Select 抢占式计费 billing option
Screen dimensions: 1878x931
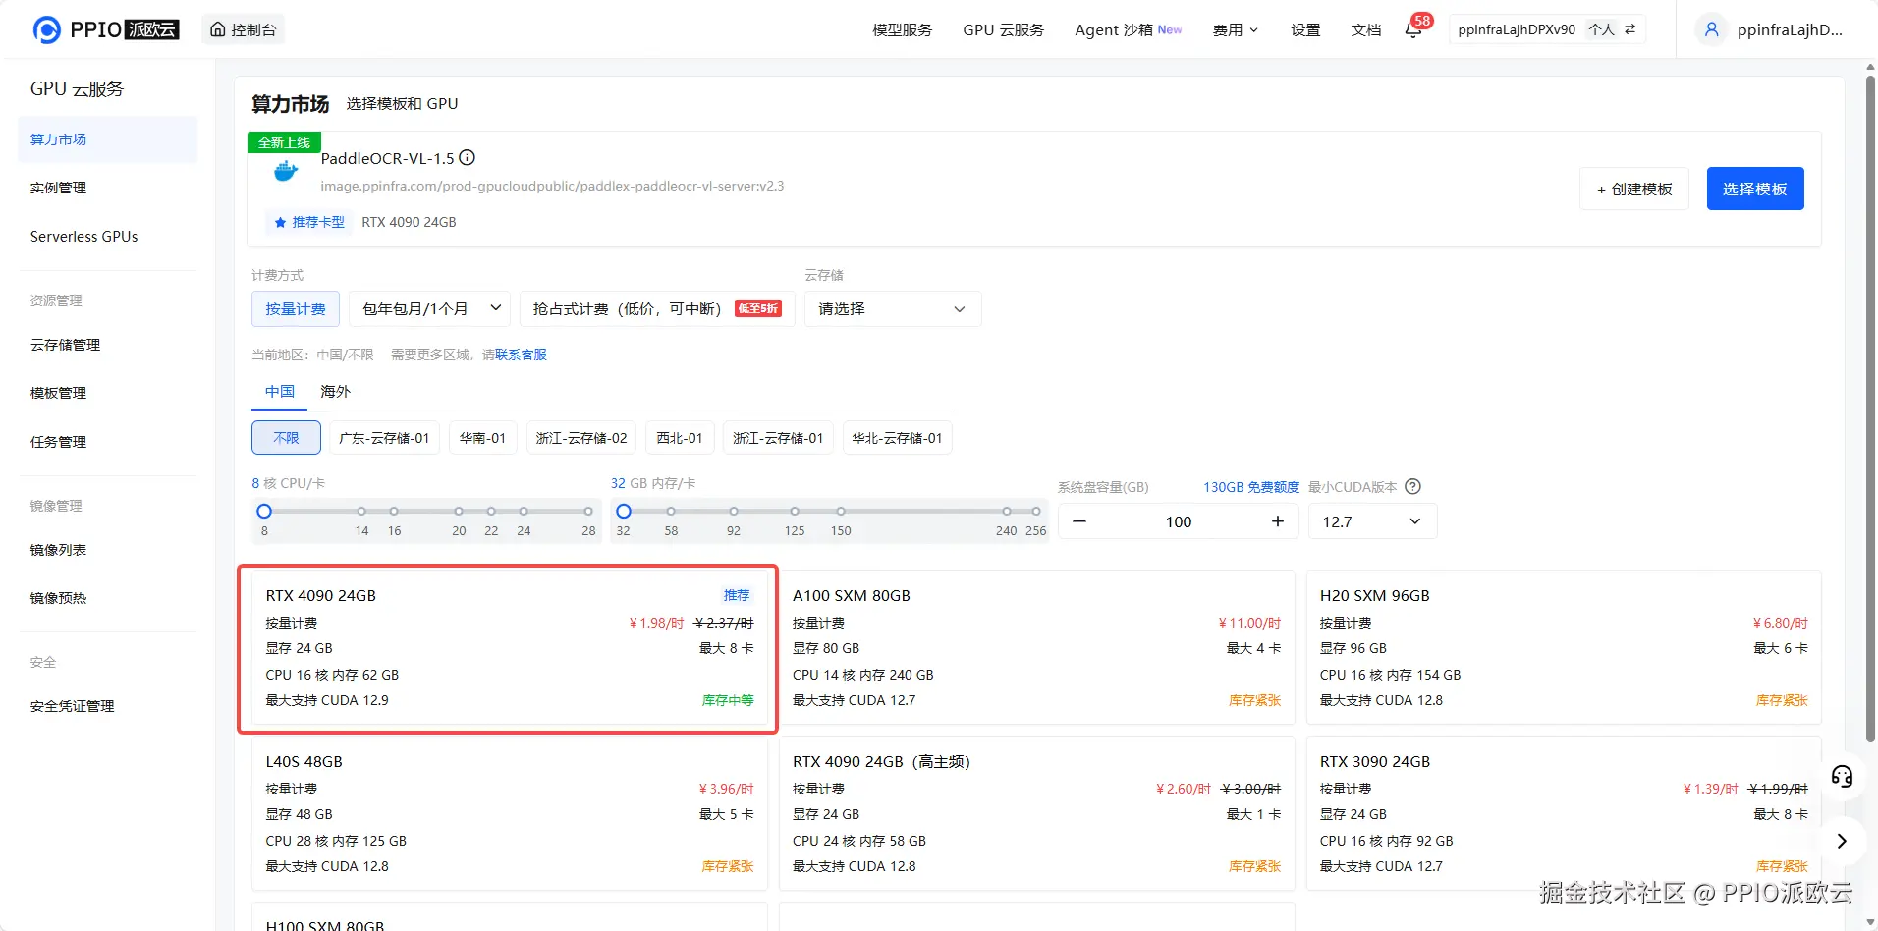[x=656, y=309]
